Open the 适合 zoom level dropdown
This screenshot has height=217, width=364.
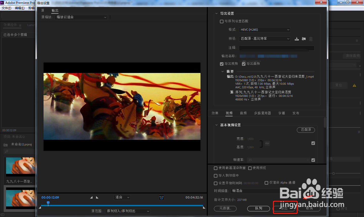(122, 197)
